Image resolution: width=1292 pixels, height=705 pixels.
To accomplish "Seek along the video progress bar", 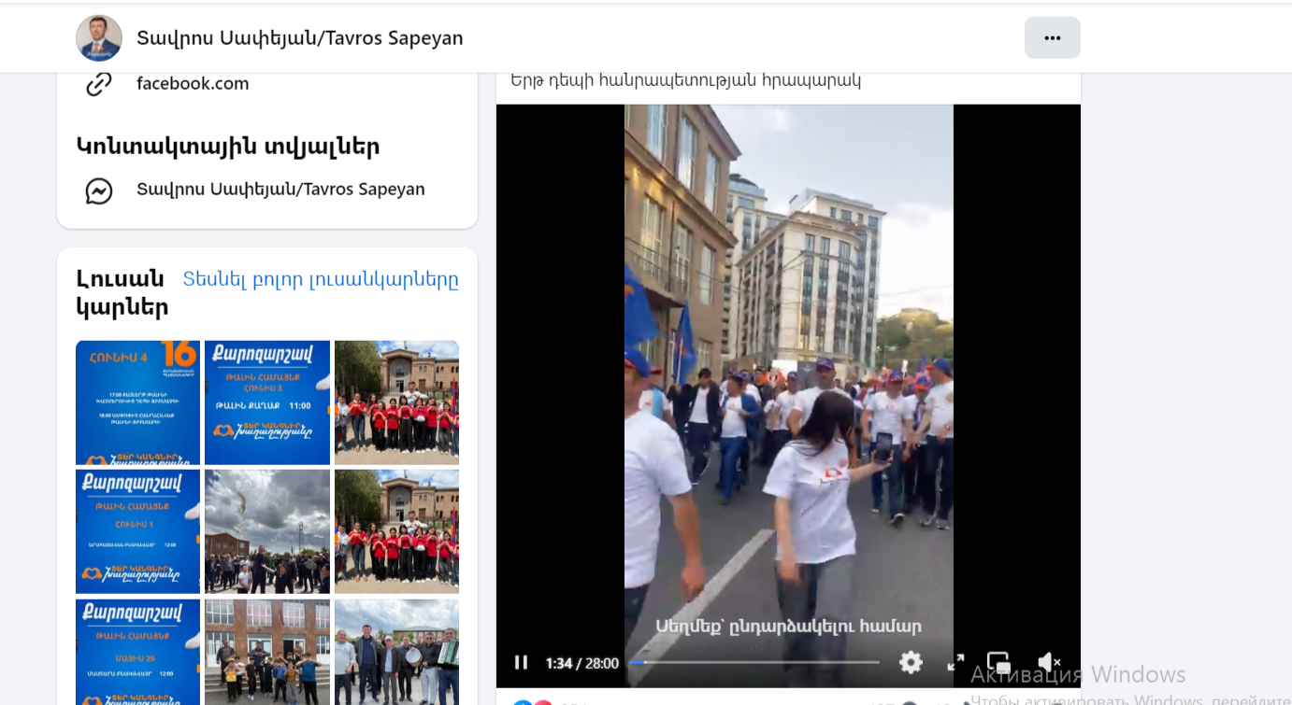I will pos(754,662).
